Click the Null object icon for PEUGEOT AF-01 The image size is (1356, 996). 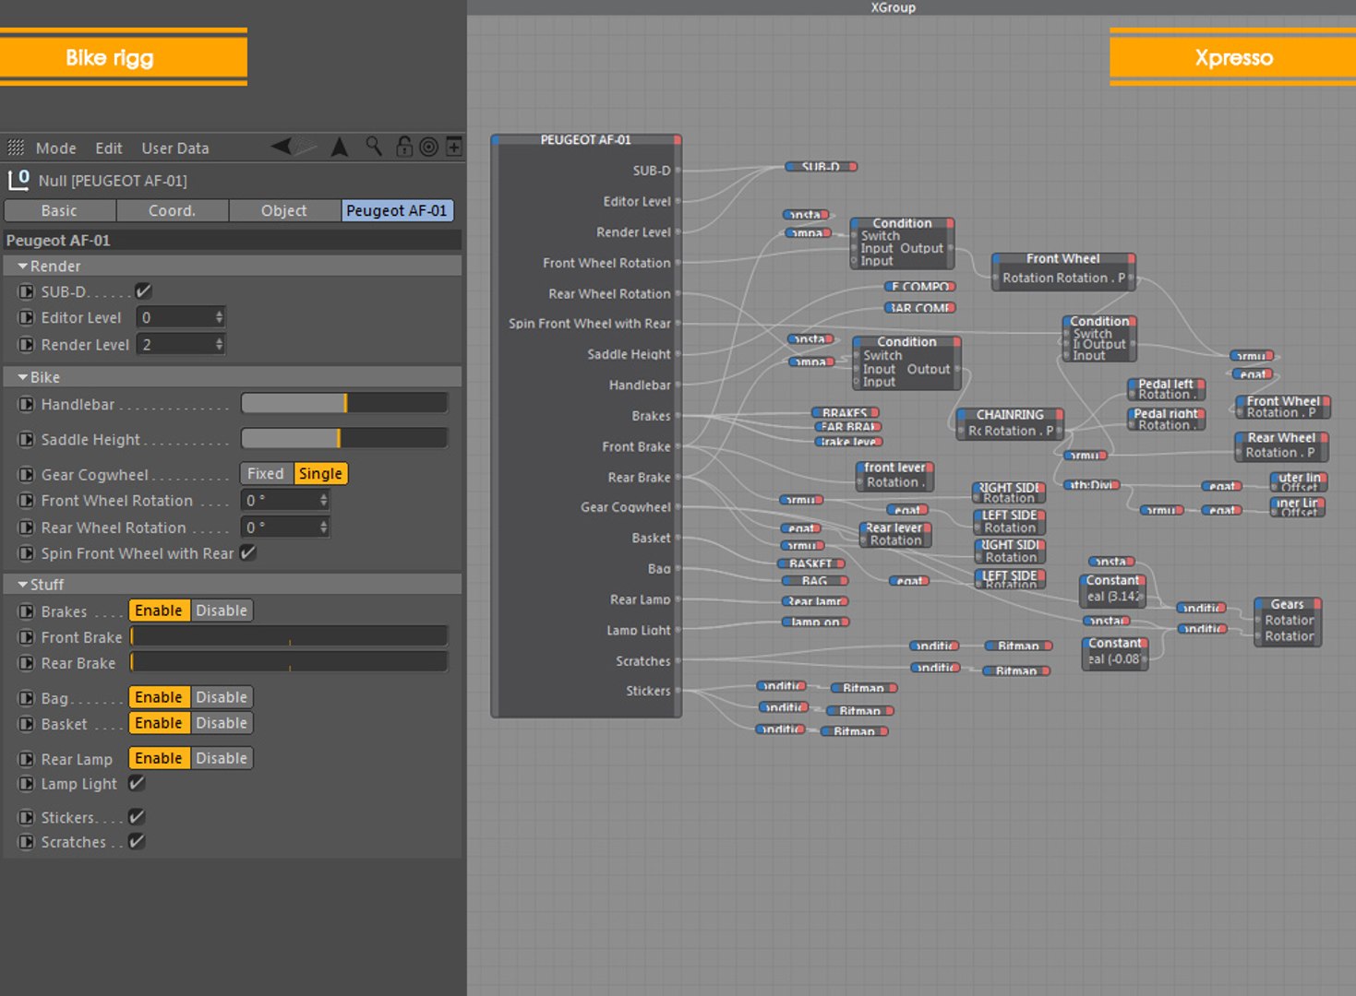(x=18, y=180)
